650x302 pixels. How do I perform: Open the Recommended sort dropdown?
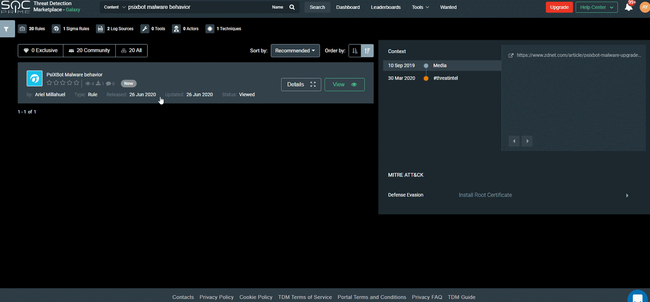295,51
